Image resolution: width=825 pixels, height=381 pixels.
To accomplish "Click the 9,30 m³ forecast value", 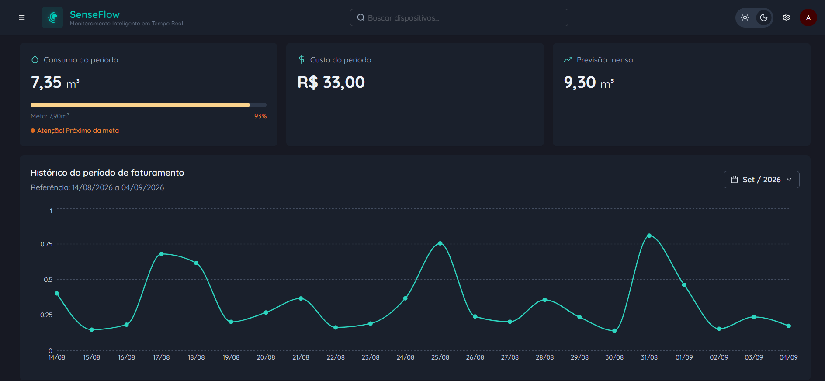I will click(x=589, y=83).
